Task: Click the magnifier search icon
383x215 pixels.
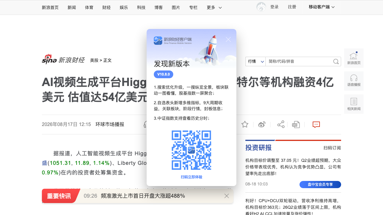Action: pos(336,62)
